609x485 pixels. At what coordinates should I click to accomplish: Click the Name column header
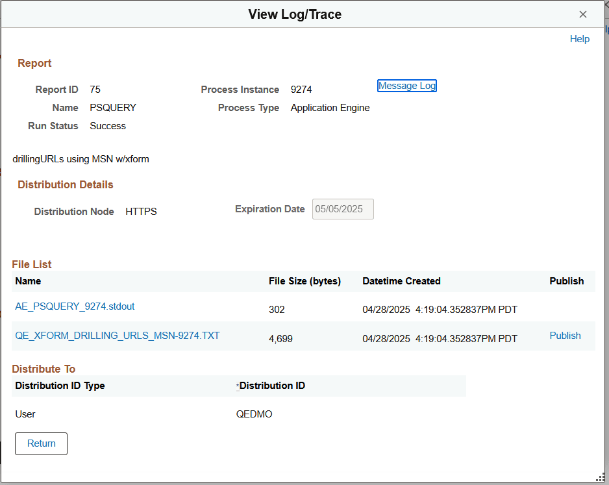click(x=28, y=281)
